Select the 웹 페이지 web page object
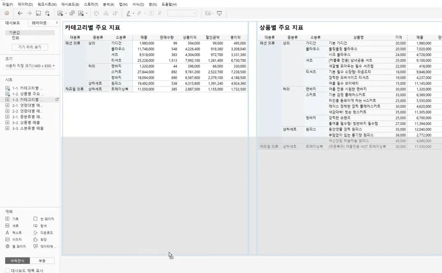 pos(16,247)
